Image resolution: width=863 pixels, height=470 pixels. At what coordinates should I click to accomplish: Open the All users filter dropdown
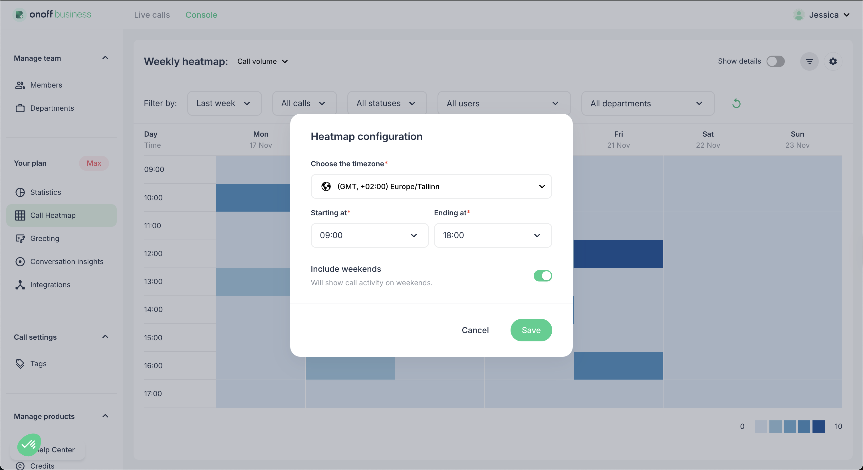pyautogui.click(x=504, y=104)
